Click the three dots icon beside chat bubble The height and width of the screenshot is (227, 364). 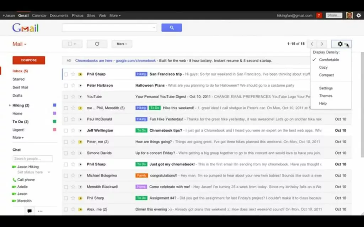pyautogui.click(x=40, y=211)
